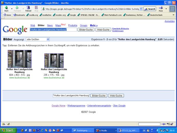Open the folder icon in quick launch
The image size is (177, 133).
(x=54, y=130)
